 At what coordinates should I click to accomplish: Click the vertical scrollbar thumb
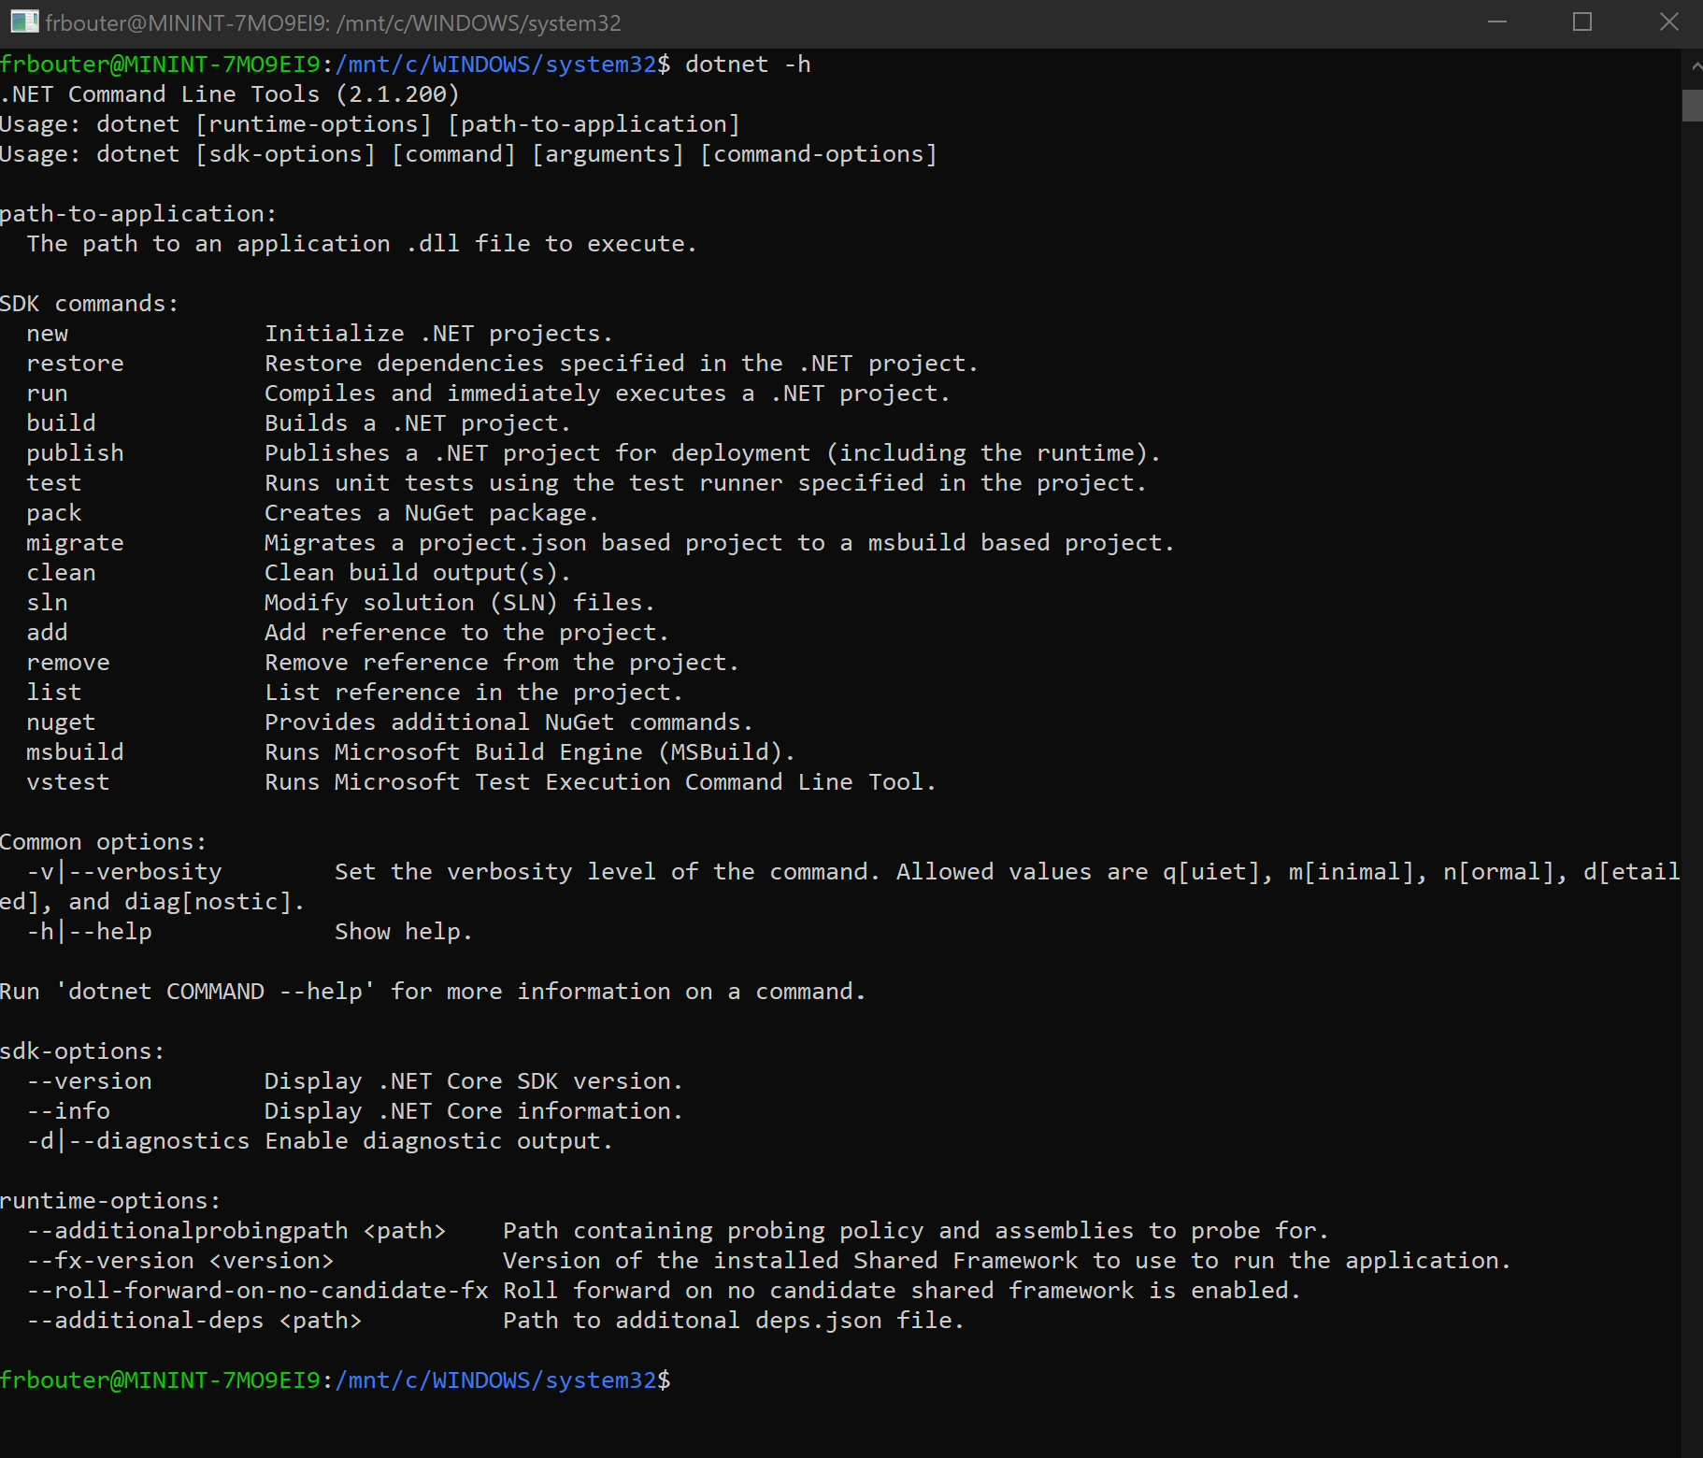1692,105
